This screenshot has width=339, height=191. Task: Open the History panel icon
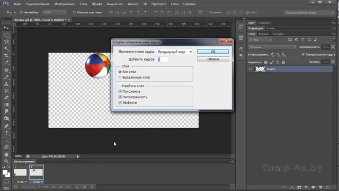(x=241, y=27)
